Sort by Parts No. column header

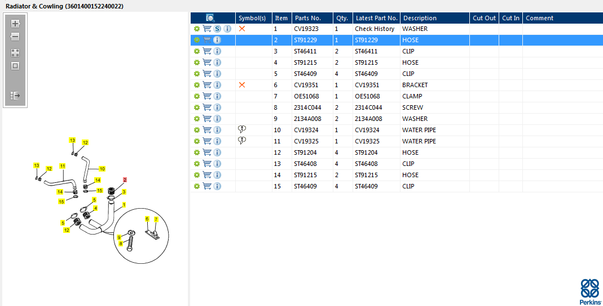(x=307, y=18)
